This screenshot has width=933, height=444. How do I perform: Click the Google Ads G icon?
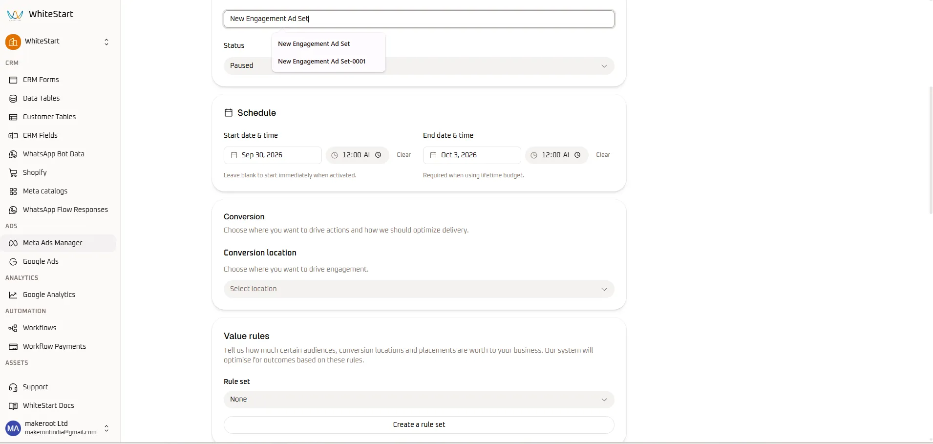13,261
